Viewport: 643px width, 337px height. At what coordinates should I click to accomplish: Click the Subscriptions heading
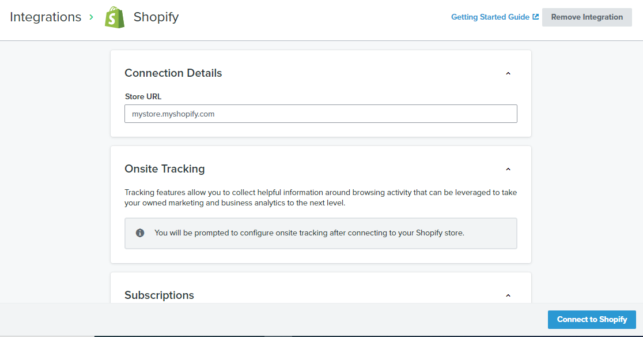point(159,295)
